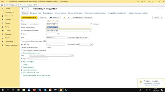Switch to the Подразделения tab
The height and width of the screenshot is (92, 165).
(48, 13)
